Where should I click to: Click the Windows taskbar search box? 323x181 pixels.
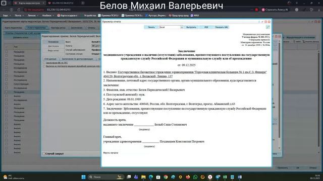(x=105, y=177)
